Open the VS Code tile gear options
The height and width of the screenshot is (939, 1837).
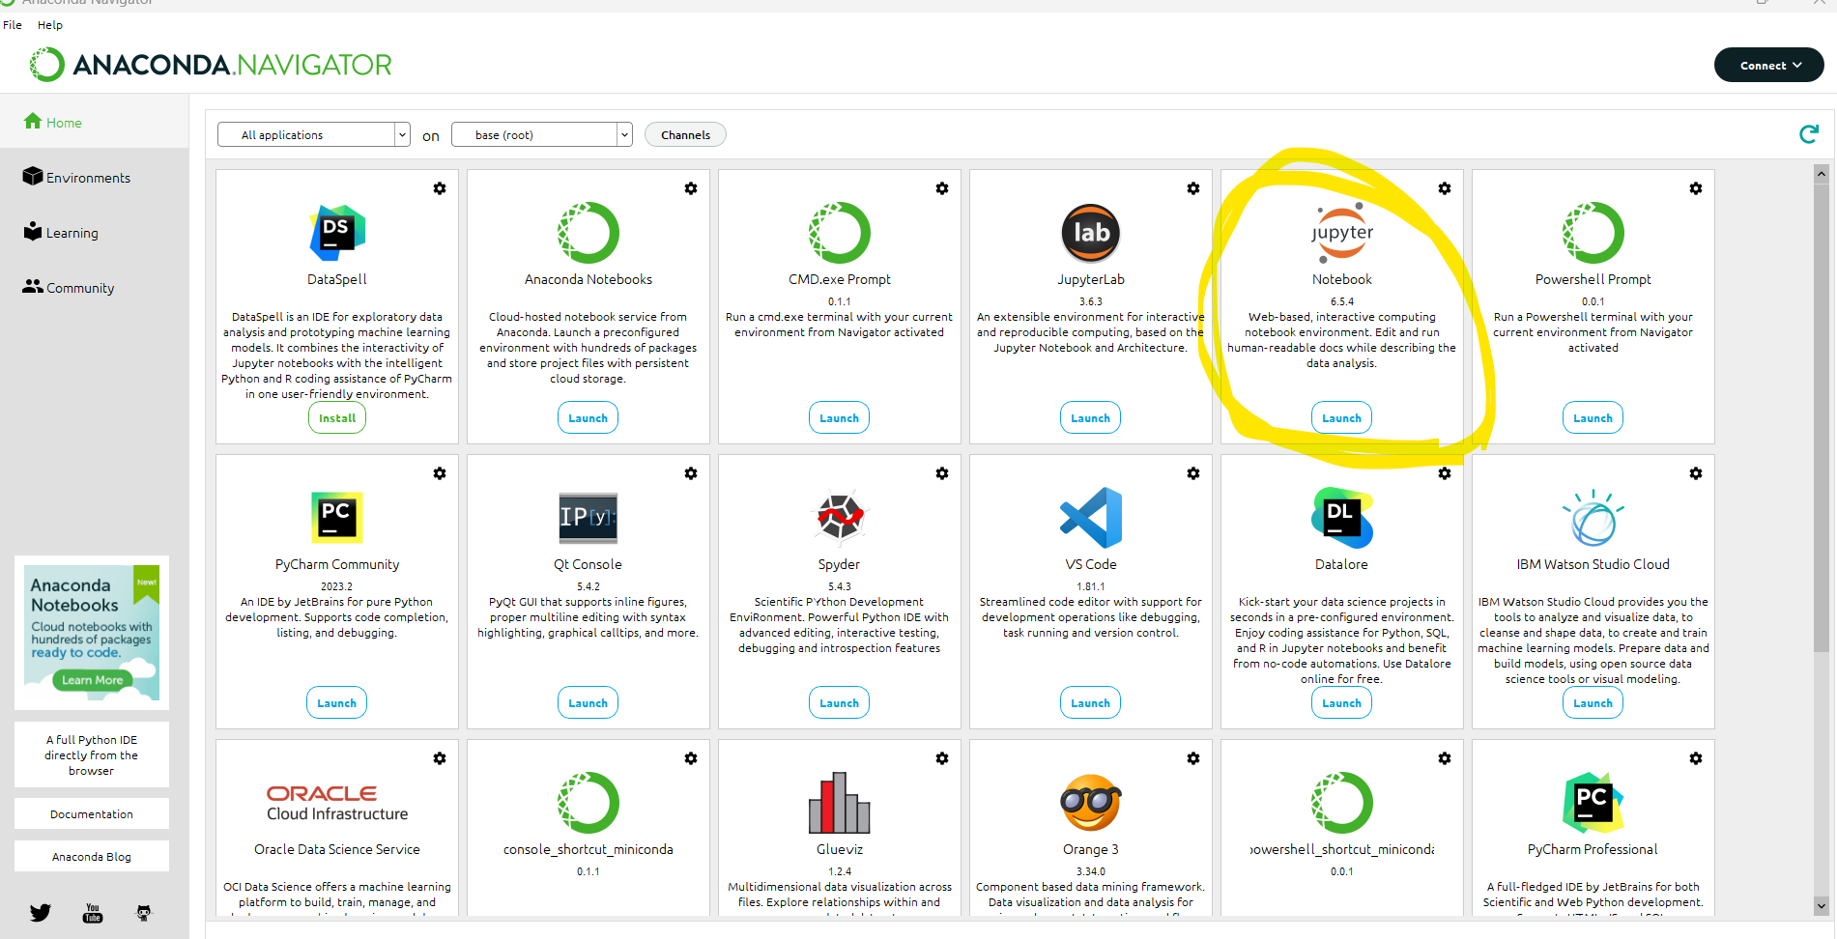tap(1193, 473)
